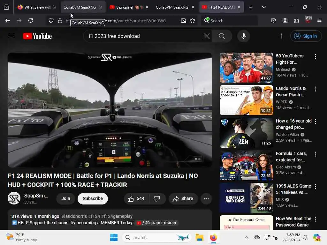Open MrBeast 50 YouTubers thumbnail
Viewport: 327px width, 245px height.
click(x=246, y=68)
